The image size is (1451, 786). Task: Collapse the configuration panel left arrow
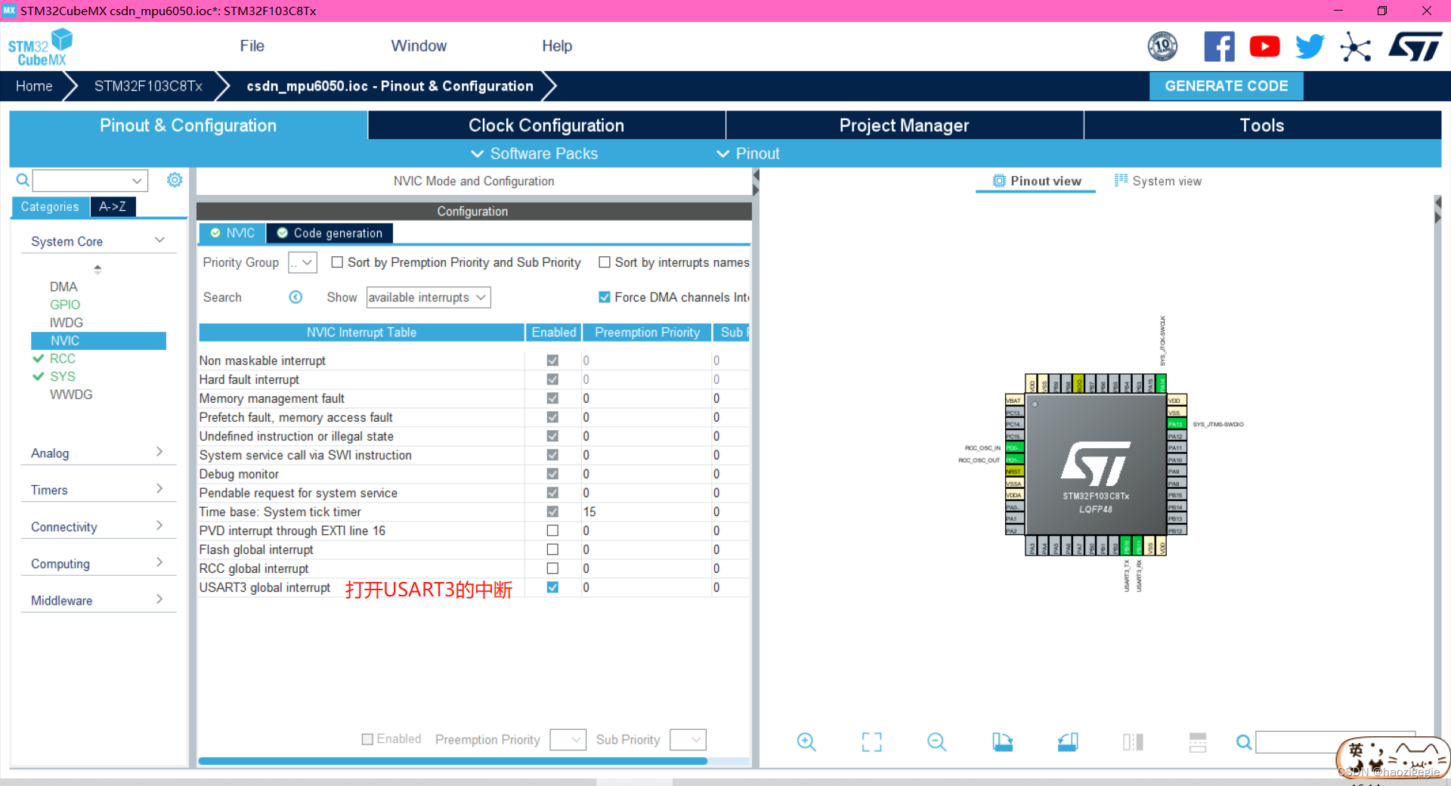pos(756,175)
